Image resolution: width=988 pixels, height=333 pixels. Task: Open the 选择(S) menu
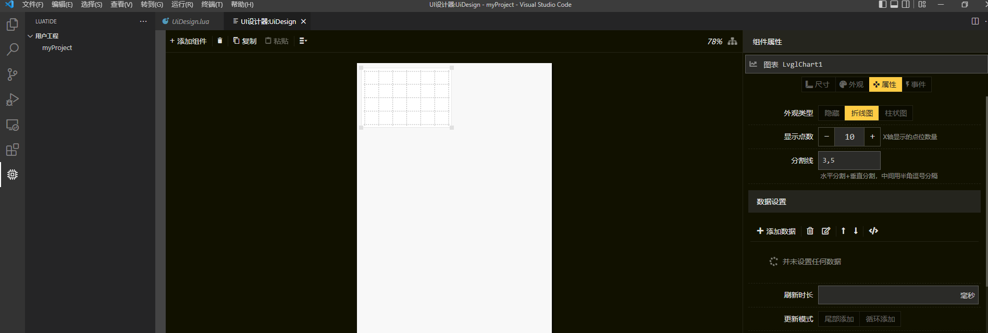[x=92, y=4]
